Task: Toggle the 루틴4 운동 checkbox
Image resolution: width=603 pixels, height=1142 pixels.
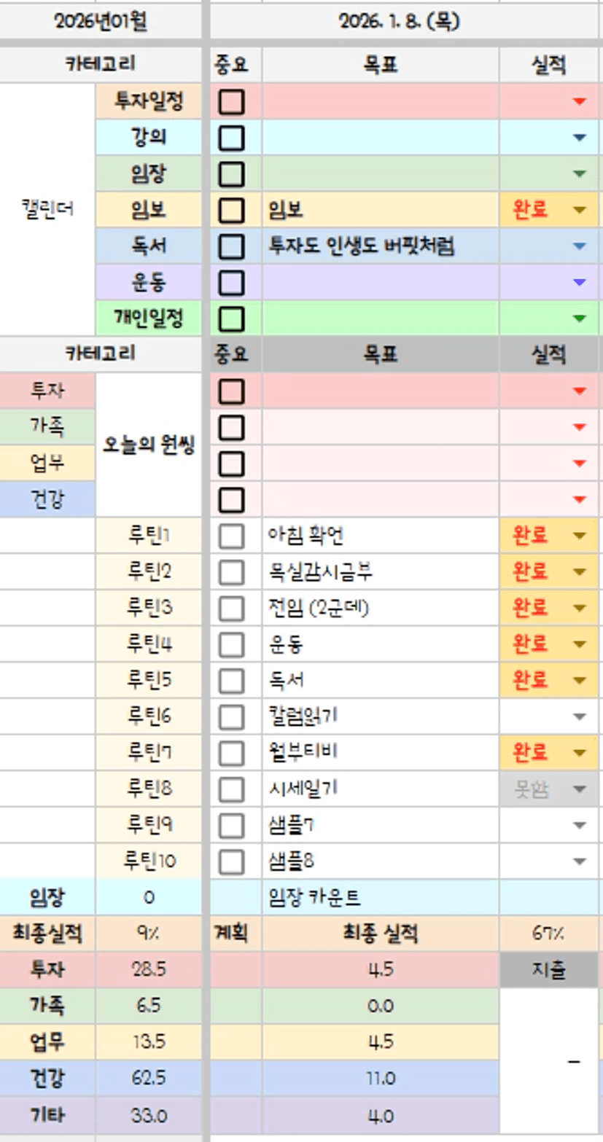Action: pyautogui.click(x=231, y=644)
